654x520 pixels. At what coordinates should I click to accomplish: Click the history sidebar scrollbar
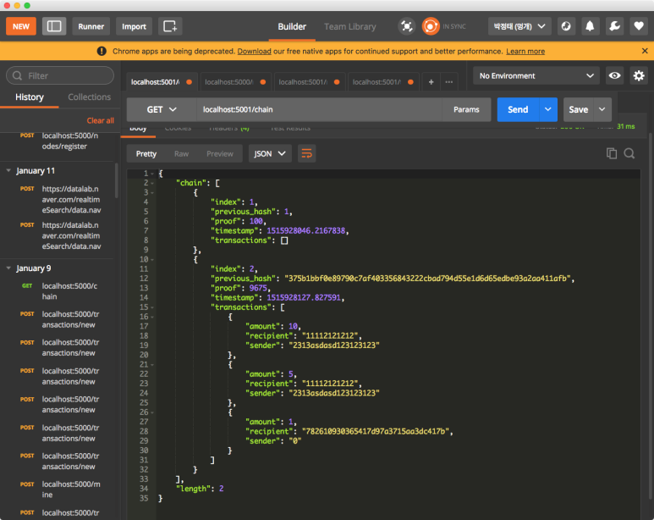(117, 180)
